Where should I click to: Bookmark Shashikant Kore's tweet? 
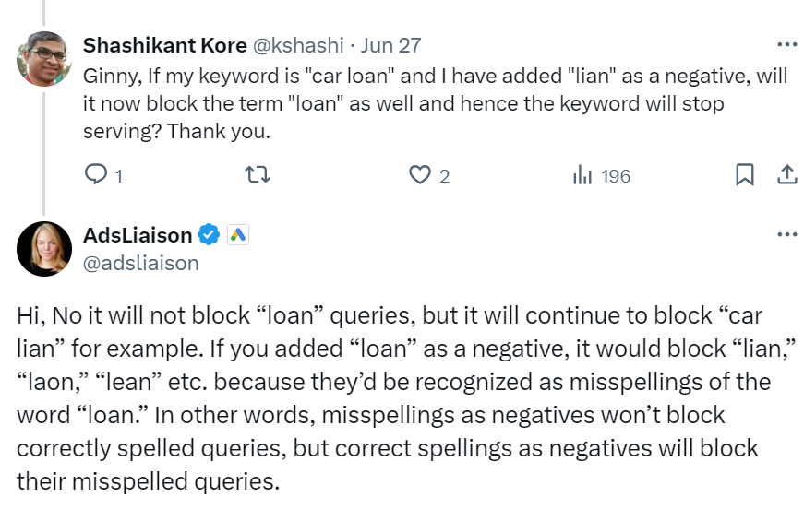(745, 174)
